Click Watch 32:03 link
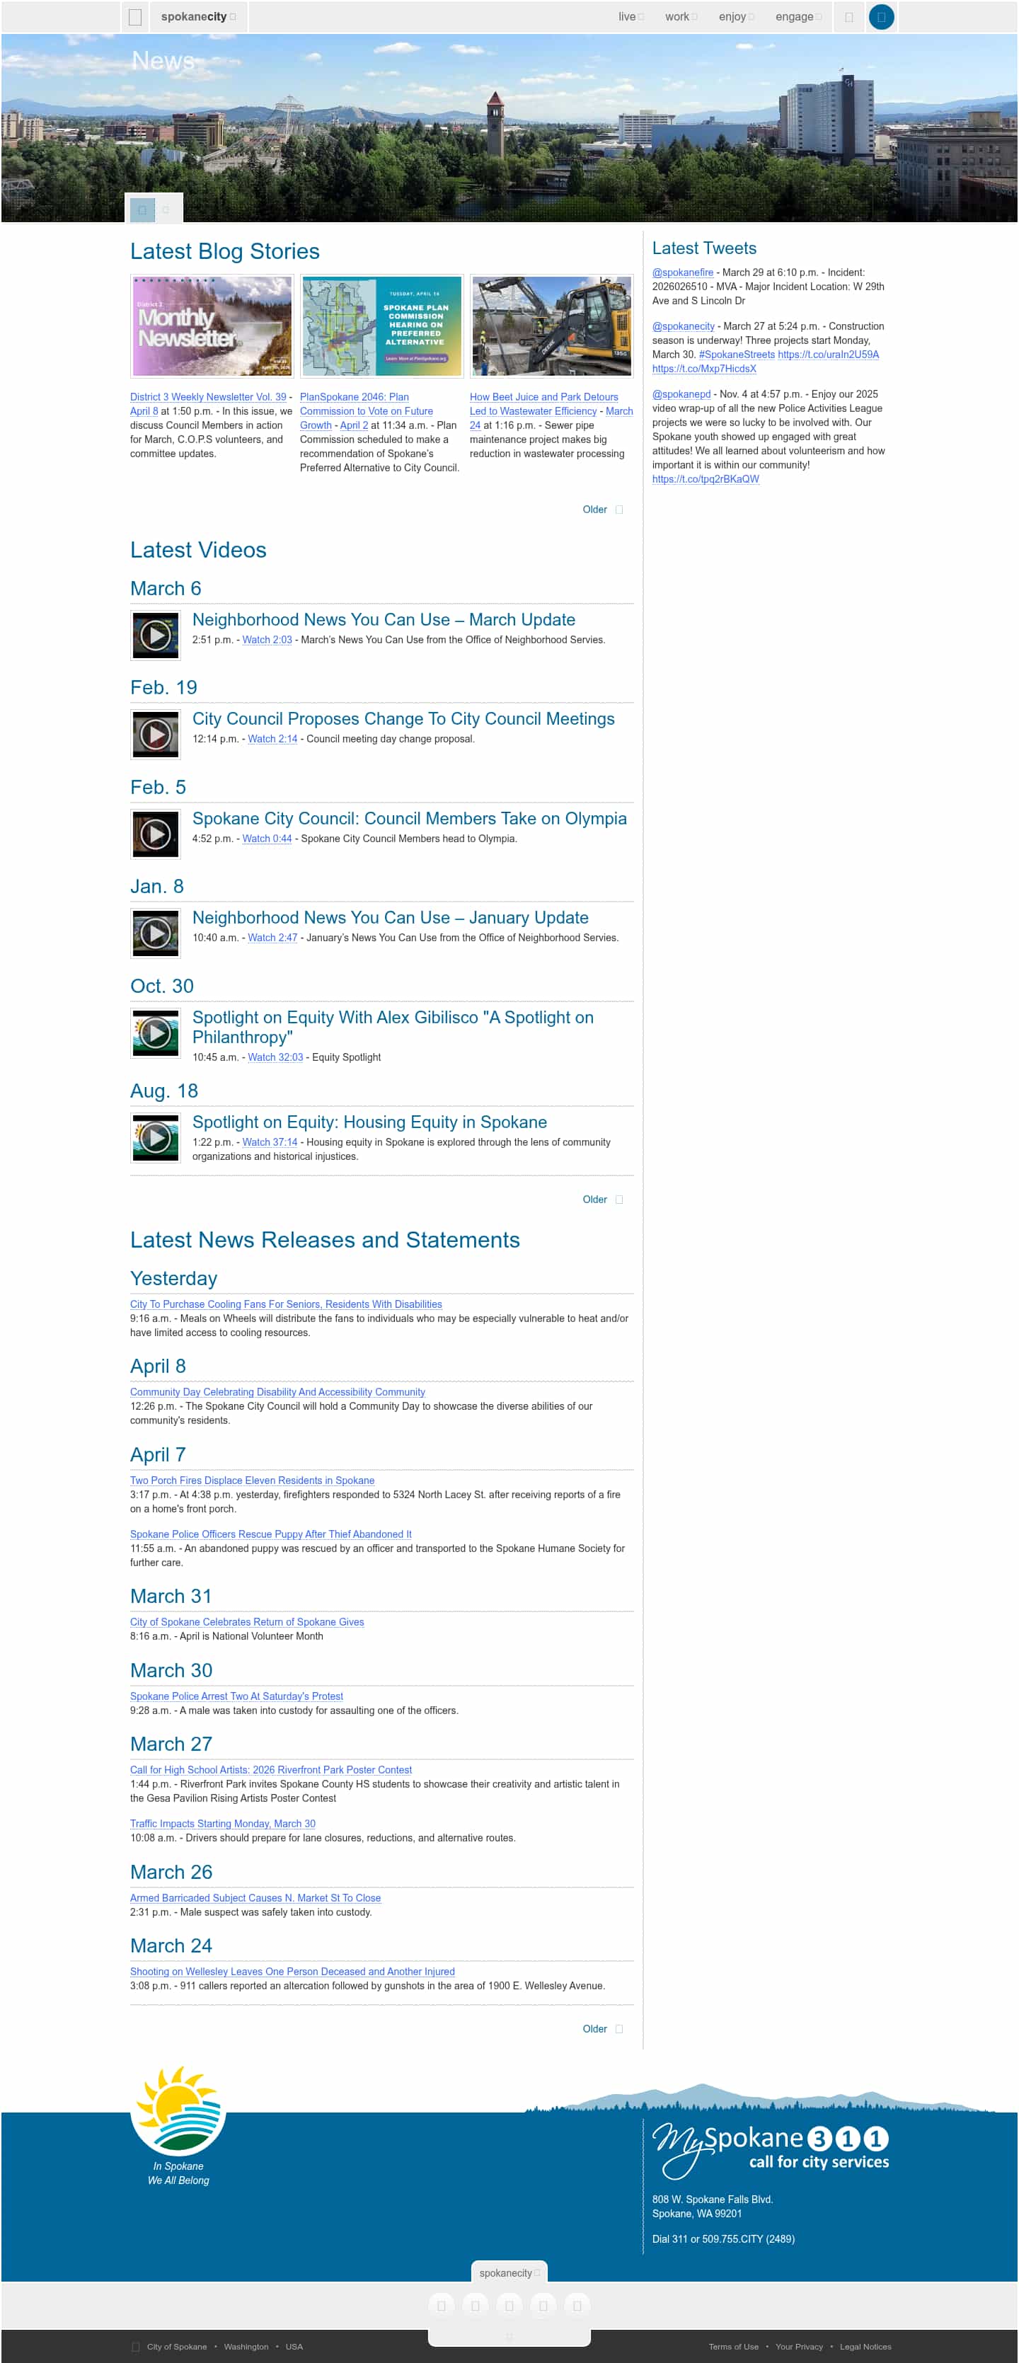Viewport: 1019px width, 2363px height. point(275,1057)
